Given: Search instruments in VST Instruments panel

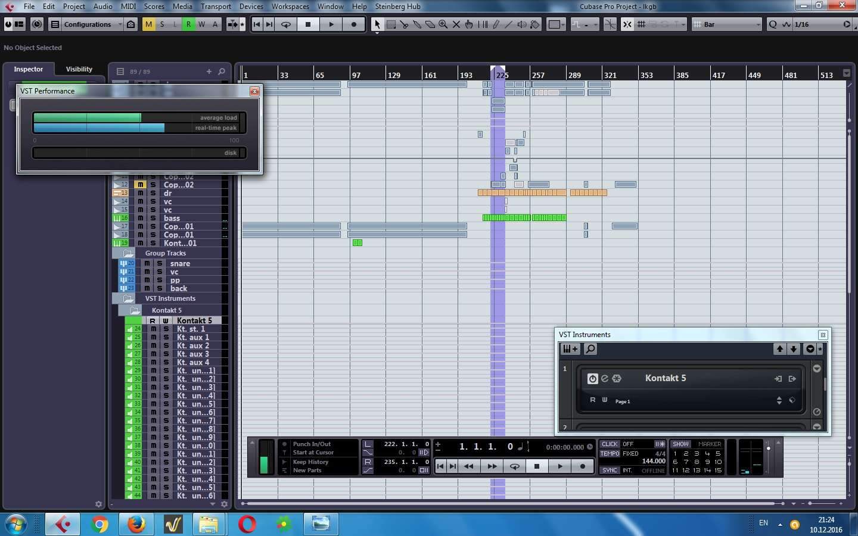Looking at the screenshot, I should point(590,349).
